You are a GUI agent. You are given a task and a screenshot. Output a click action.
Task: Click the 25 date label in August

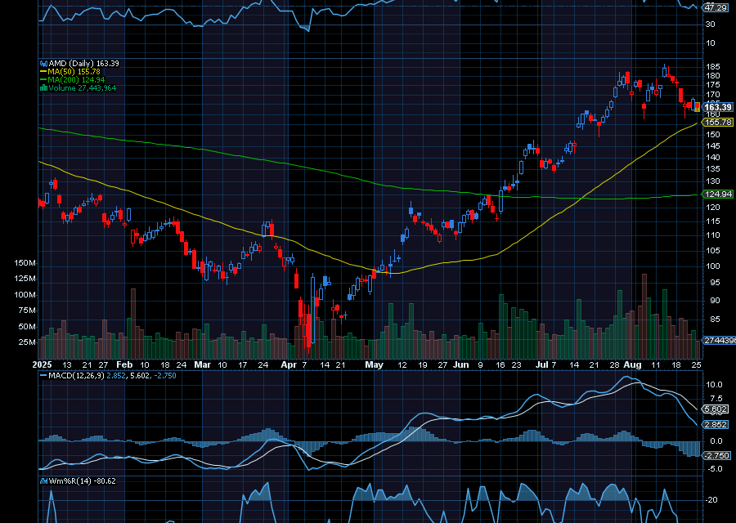(x=697, y=364)
